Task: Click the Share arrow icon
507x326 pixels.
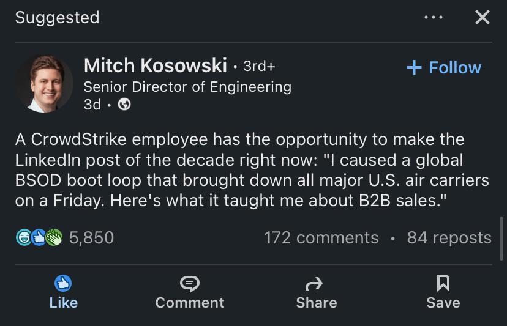Action: coord(317,283)
